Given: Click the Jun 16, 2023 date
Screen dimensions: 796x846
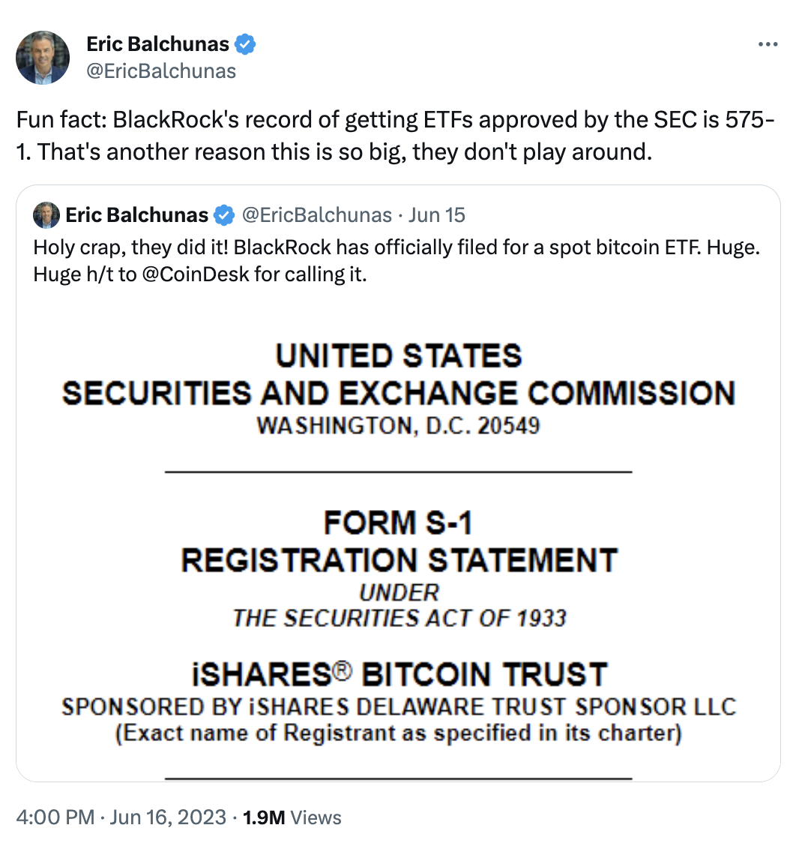Looking at the screenshot, I should point(170,817).
